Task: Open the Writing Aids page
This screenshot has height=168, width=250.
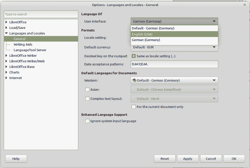Action: [23, 44]
